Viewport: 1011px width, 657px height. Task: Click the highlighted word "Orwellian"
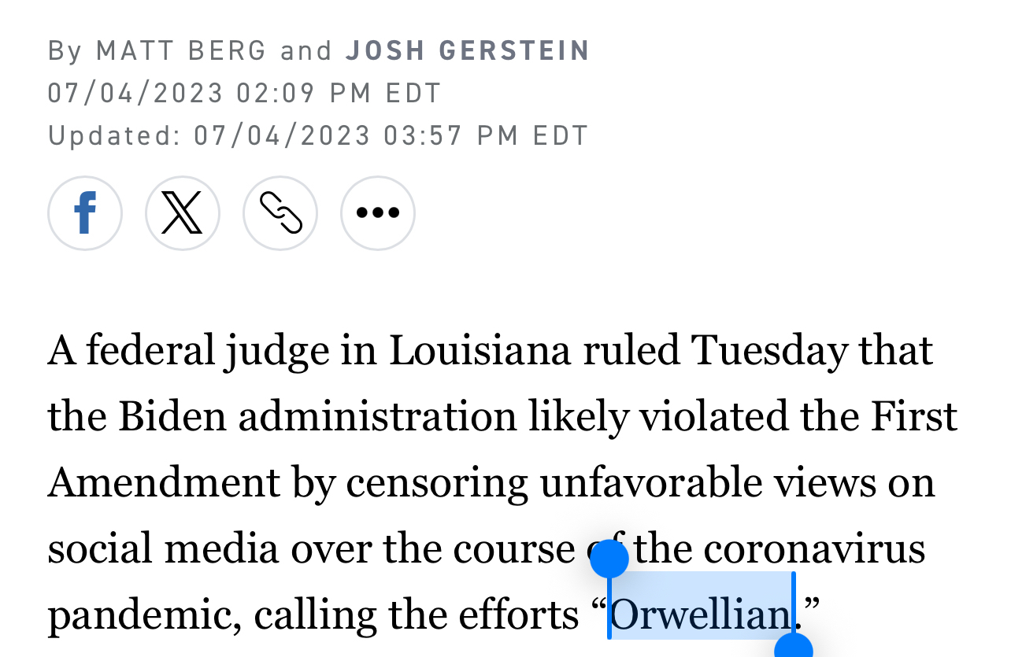701,615
